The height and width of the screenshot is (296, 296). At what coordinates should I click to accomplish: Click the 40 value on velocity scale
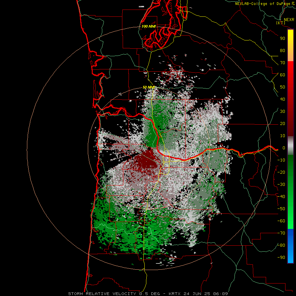283,99
